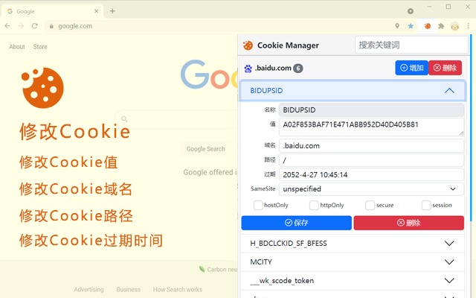Open the Business footer link

point(128,290)
